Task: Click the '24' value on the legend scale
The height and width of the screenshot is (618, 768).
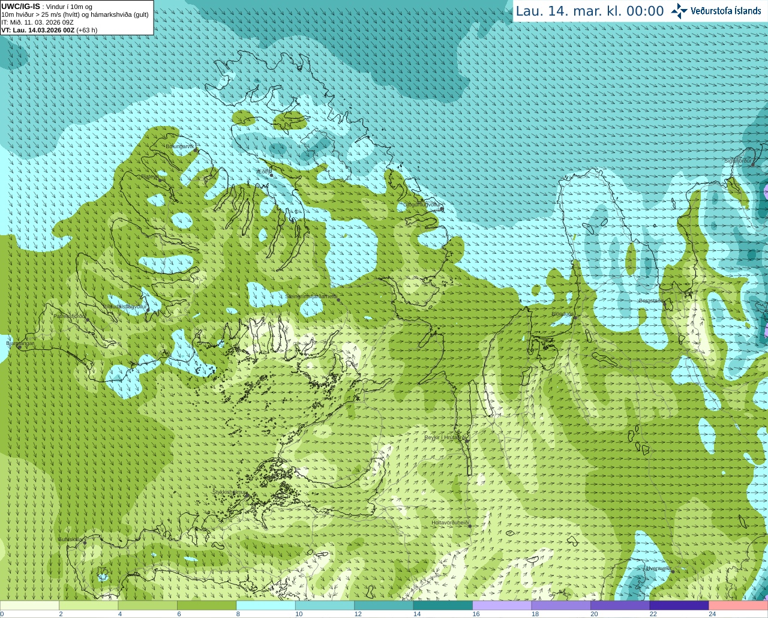Action: tap(712, 614)
